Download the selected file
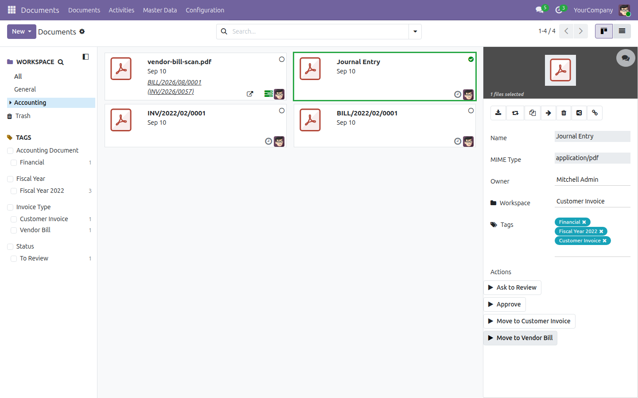 click(x=498, y=113)
